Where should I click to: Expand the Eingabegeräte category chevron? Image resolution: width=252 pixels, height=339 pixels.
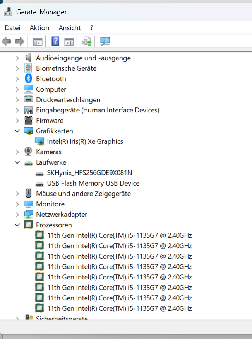click(17, 110)
